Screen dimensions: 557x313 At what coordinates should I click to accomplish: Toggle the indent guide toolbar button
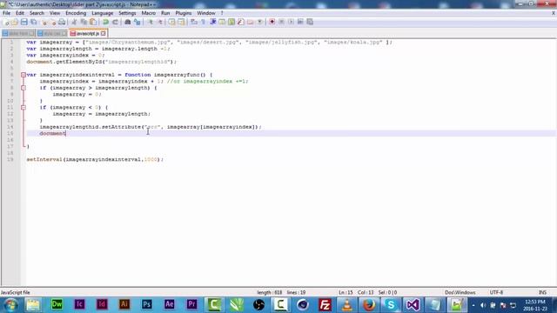click(x=212, y=22)
